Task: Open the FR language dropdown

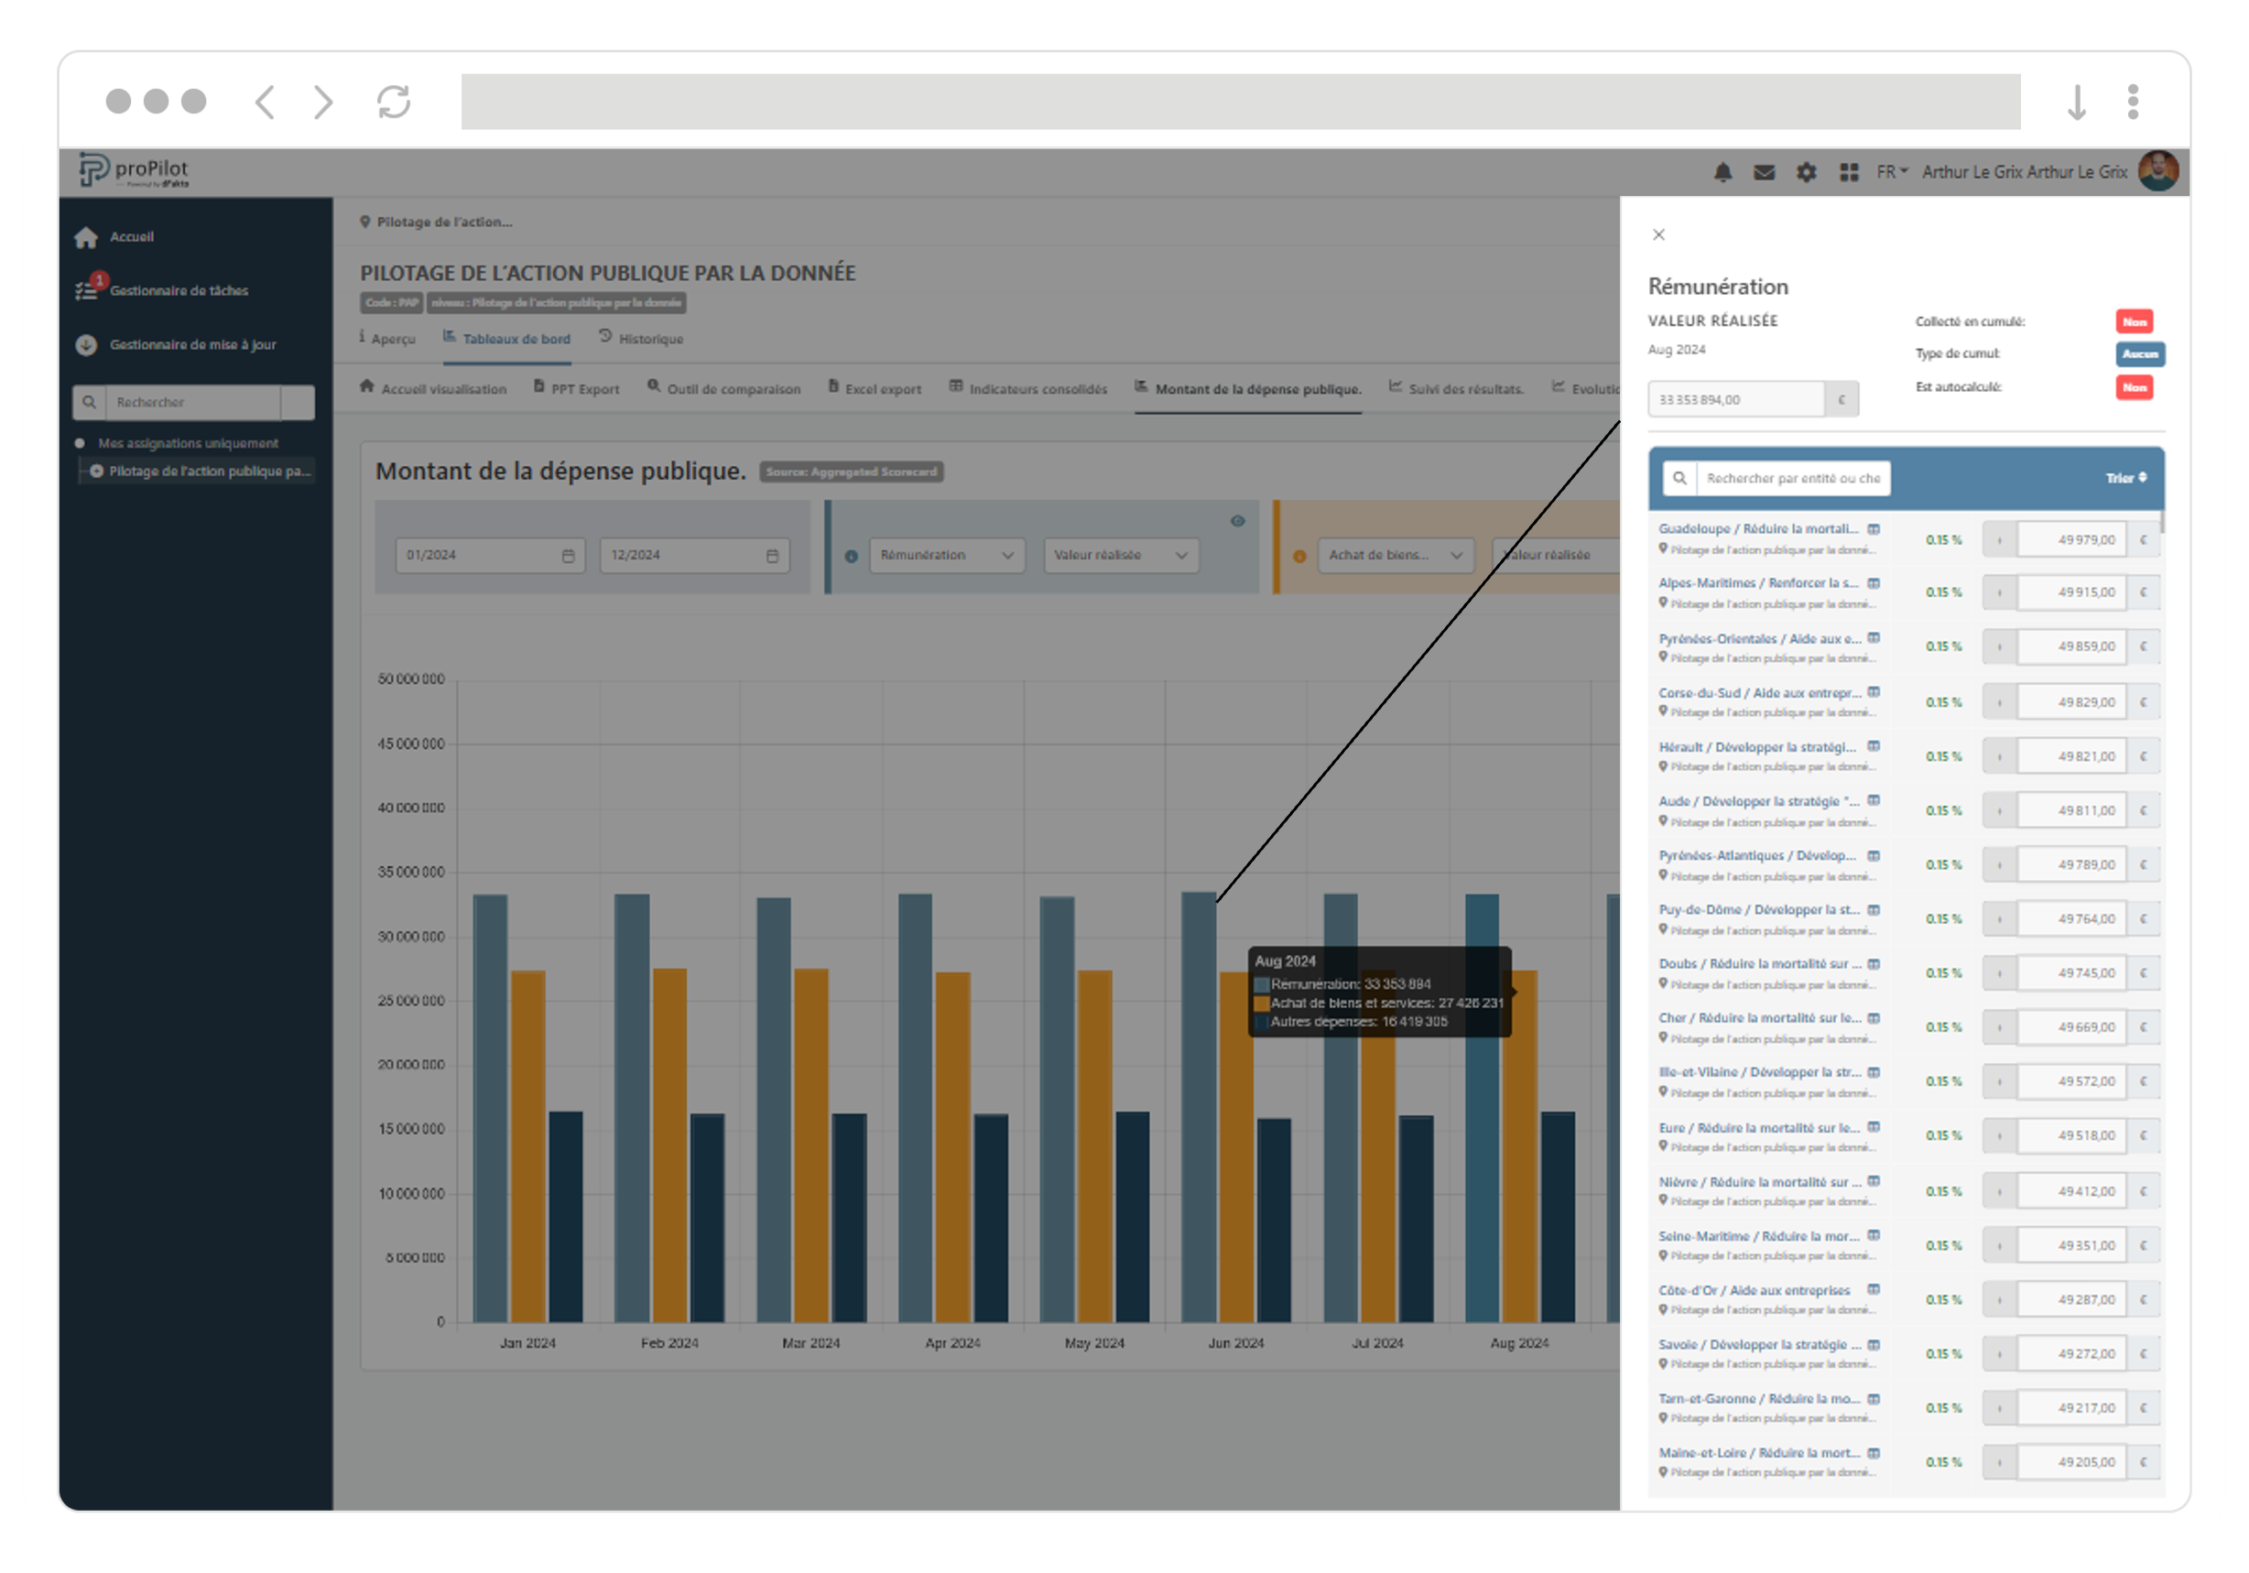Action: pos(1892,172)
